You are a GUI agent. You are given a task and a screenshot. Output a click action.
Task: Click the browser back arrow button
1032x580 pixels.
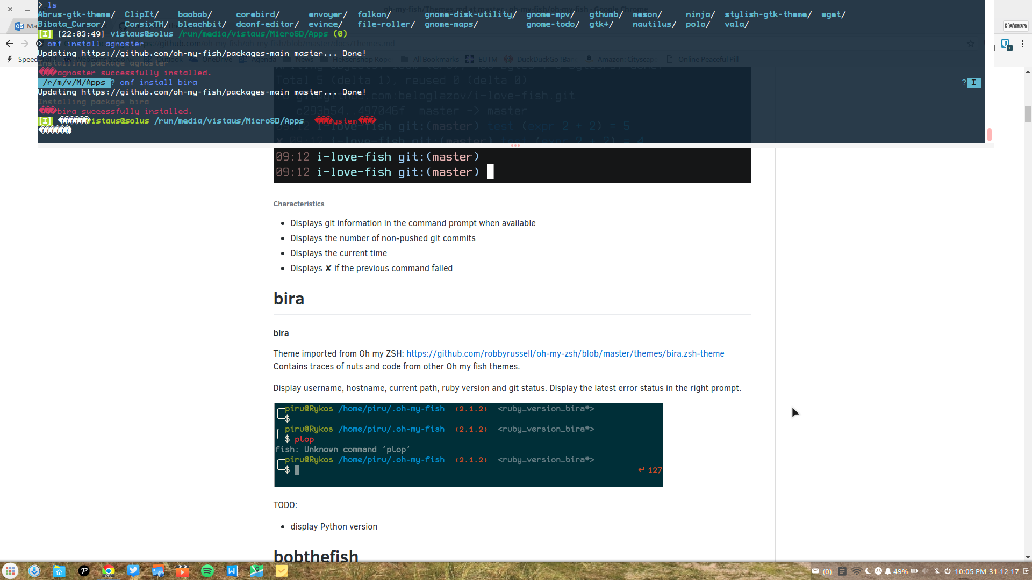pyautogui.click(x=10, y=44)
